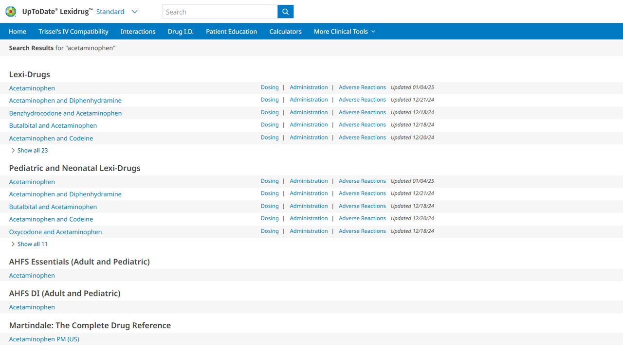Screen dimensions: 623x350
Task: Click the magnifying glass search button
Action: 285,12
